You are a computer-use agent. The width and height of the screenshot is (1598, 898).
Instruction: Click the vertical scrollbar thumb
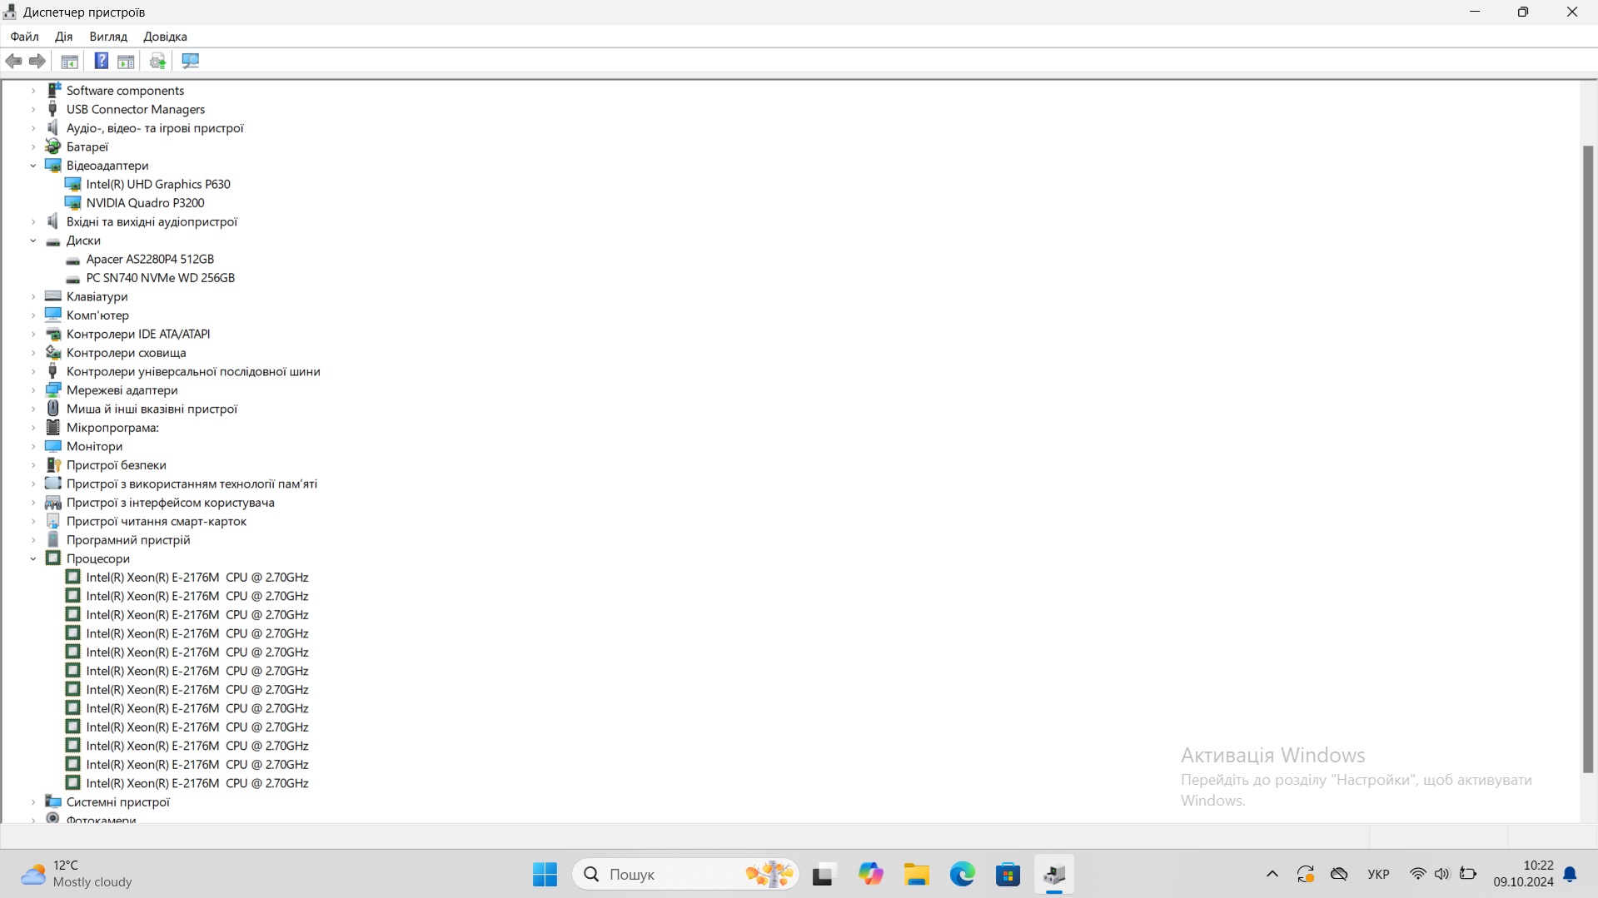[1588, 459]
